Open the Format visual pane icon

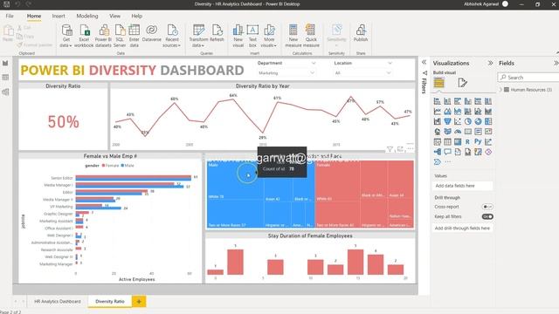click(462, 83)
